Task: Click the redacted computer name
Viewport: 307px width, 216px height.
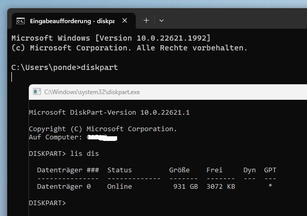Action: (x=102, y=137)
